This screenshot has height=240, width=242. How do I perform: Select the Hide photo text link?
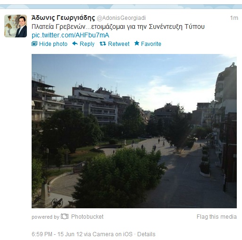[53, 44]
